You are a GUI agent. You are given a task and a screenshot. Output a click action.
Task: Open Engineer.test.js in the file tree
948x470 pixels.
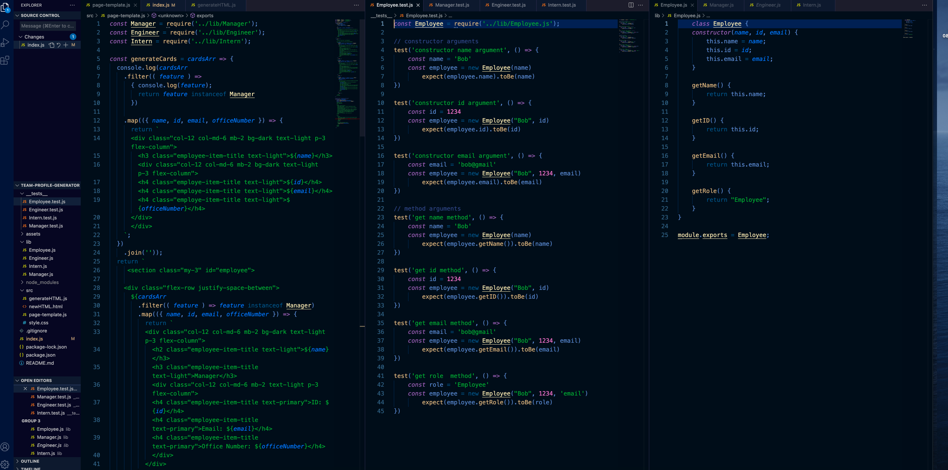(47, 210)
